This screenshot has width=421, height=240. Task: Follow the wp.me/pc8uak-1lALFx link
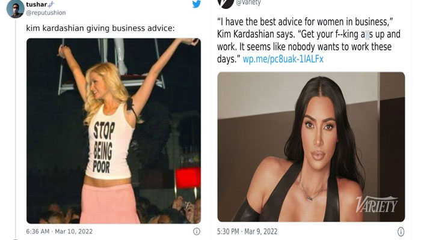pos(282,59)
